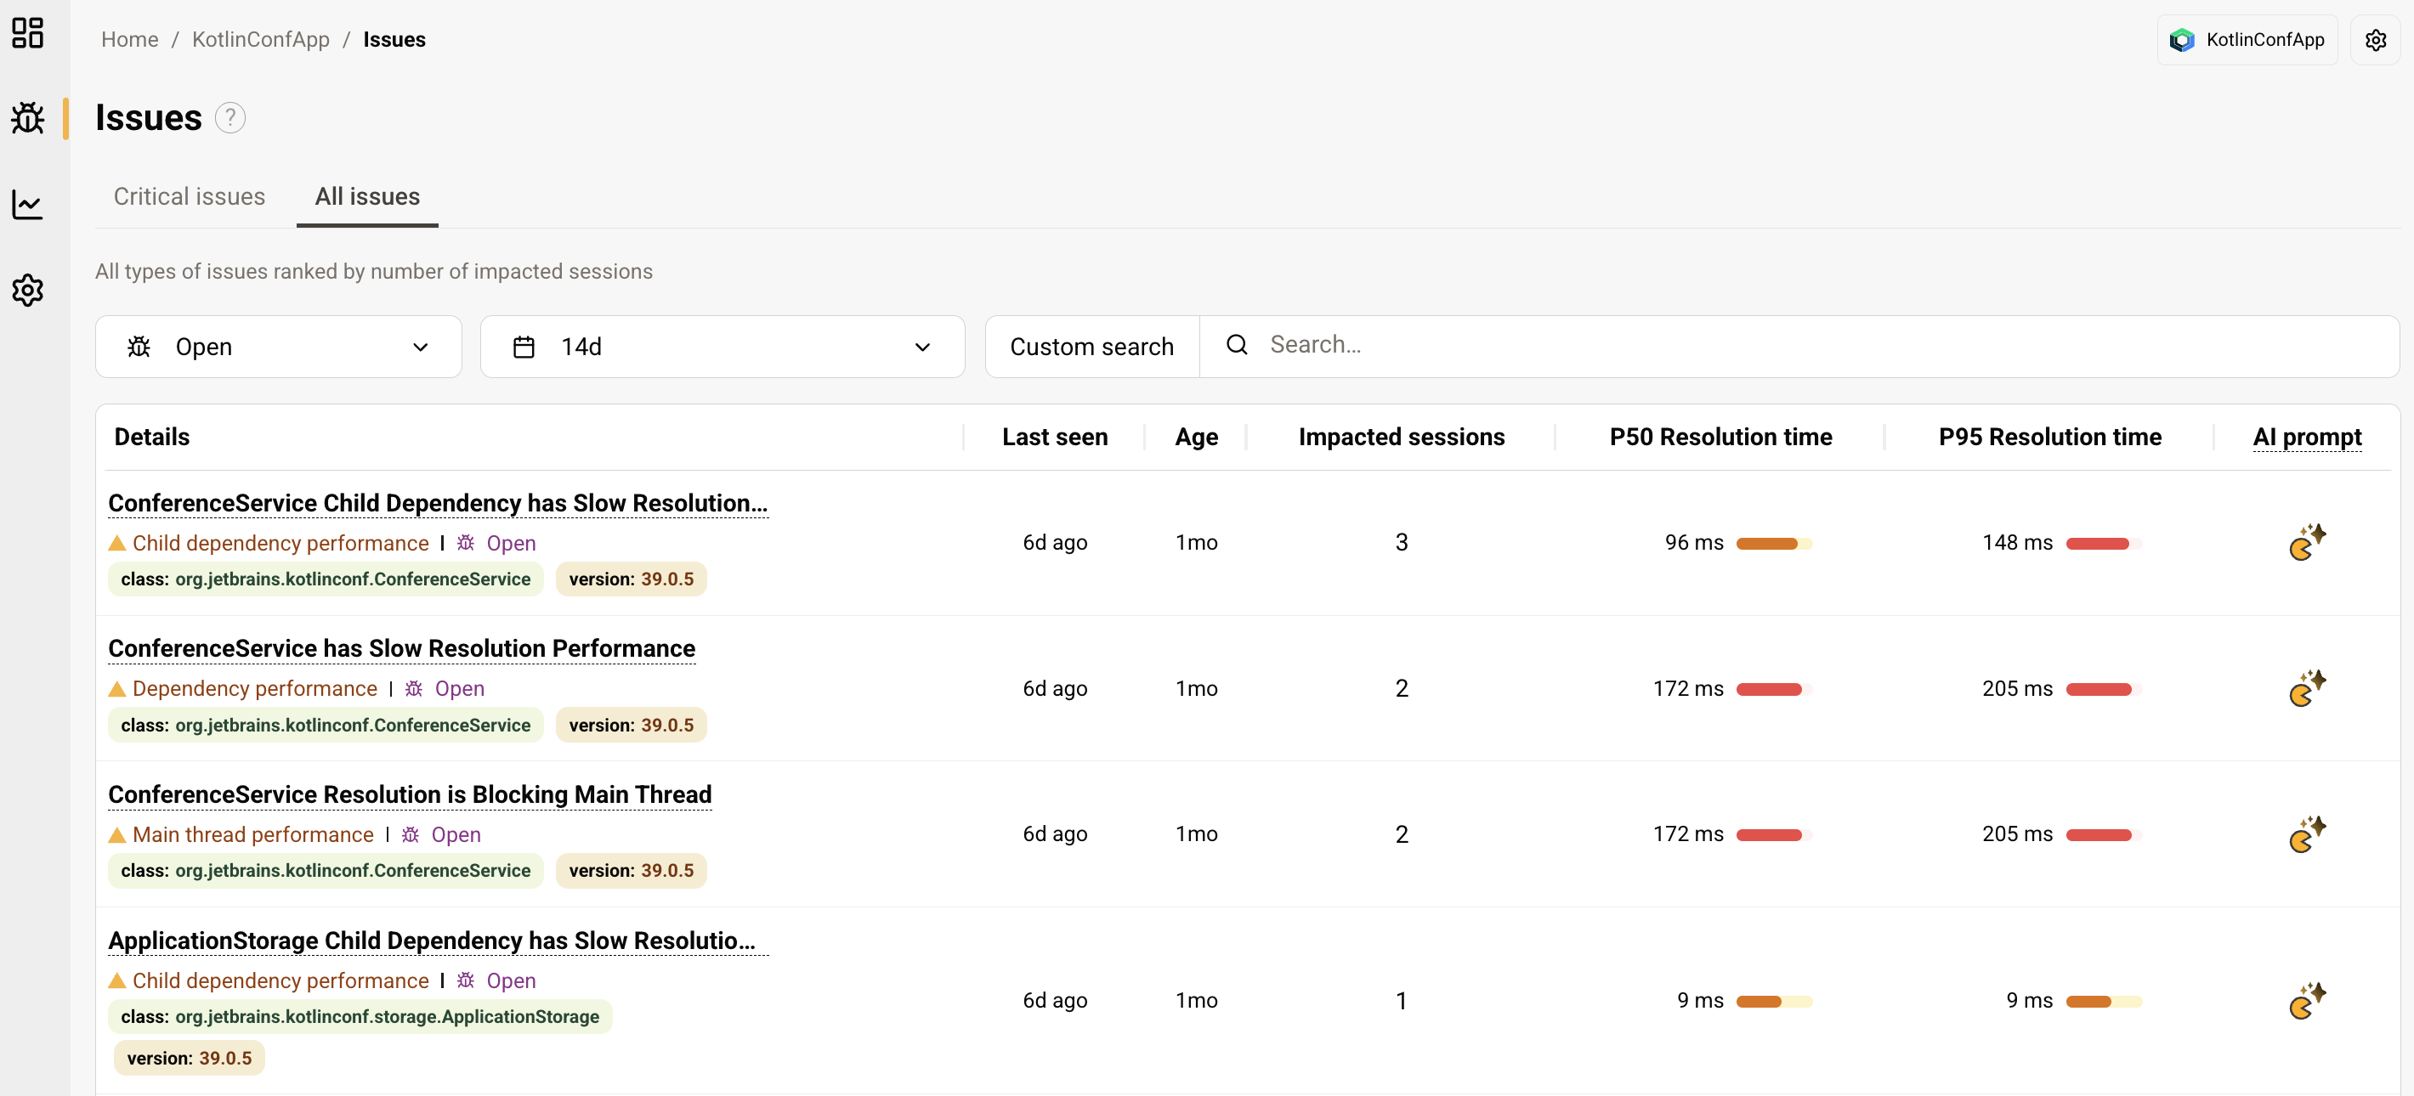Click the Custom search button
This screenshot has width=2414, height=1096.
click(1091, 347)
